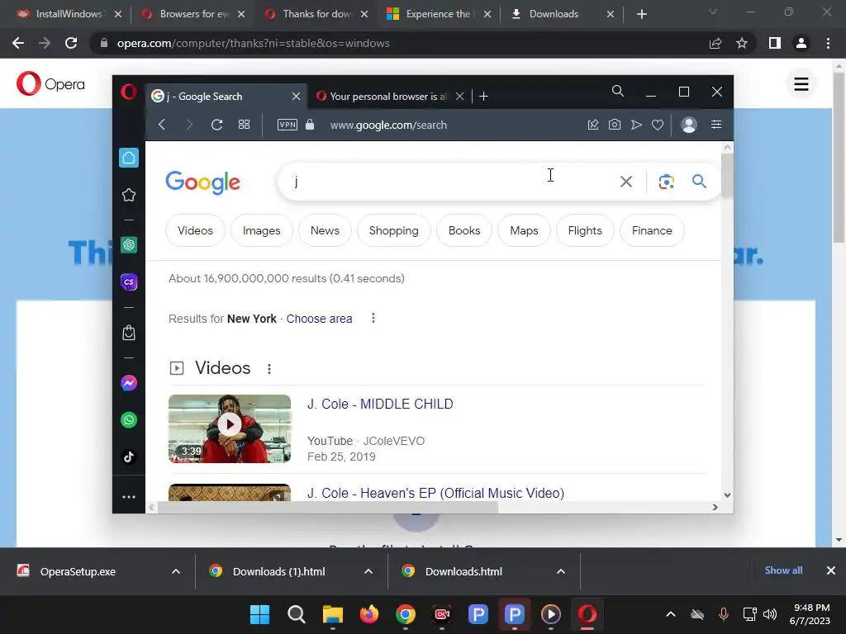Switch to Chrome's 'Browsers for ev' tab

click(194, 14)
